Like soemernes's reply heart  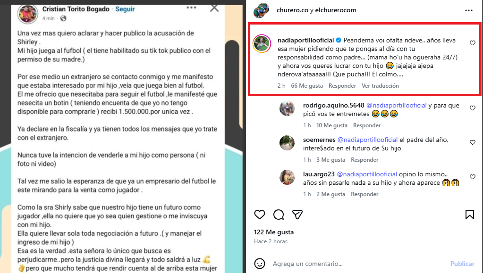(473, 142)
